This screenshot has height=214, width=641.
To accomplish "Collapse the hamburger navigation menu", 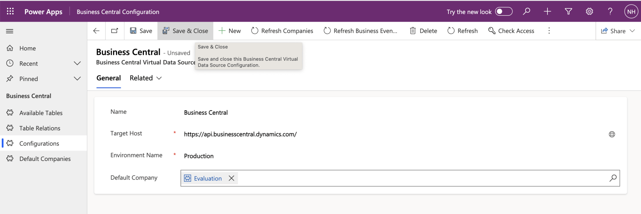I will [10, 31].
